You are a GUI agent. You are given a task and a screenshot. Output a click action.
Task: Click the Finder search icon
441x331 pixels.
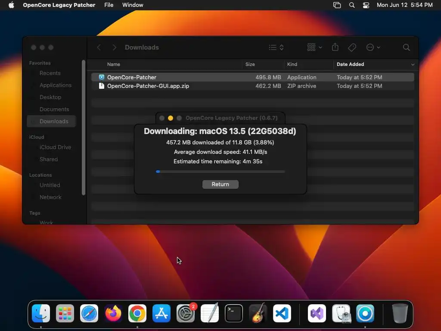point(407,47)
